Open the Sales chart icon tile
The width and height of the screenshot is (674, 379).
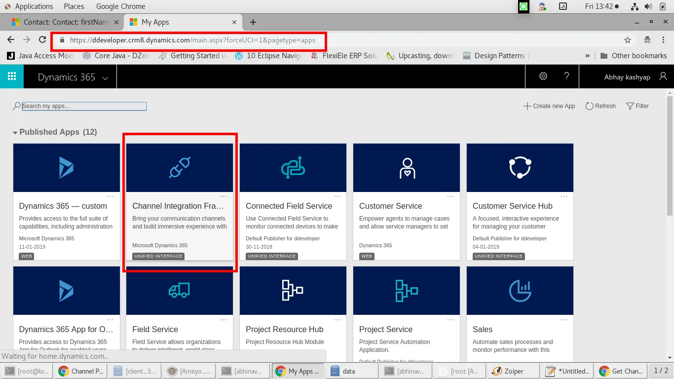click(x=520, y=291)
